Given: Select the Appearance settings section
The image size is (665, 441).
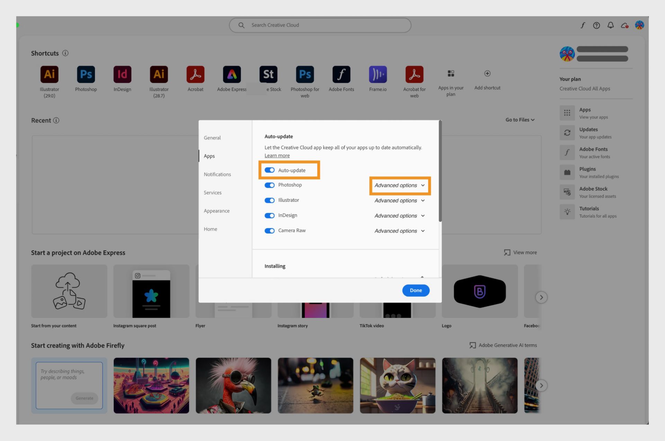Looking at the screenshot, I should click(216, 211).
